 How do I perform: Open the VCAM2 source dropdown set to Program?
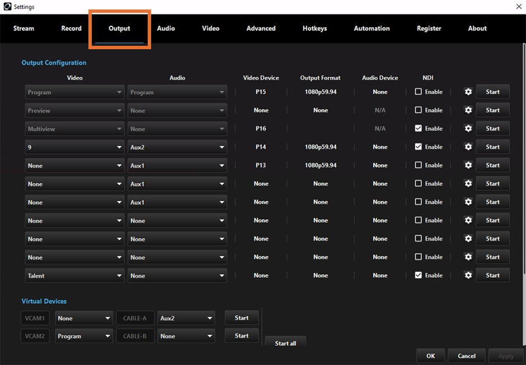click(x=83, y=336)
